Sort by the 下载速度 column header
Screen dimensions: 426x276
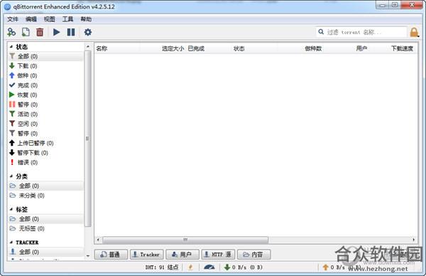(393, 48)
